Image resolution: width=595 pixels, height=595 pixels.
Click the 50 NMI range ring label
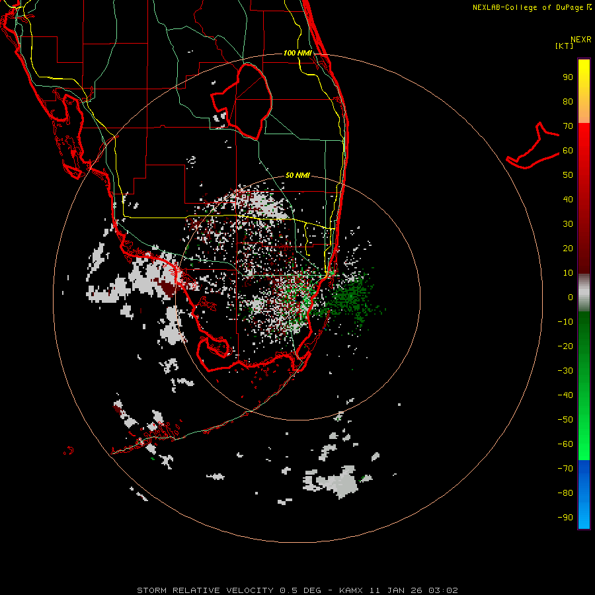tap(297, 175)
